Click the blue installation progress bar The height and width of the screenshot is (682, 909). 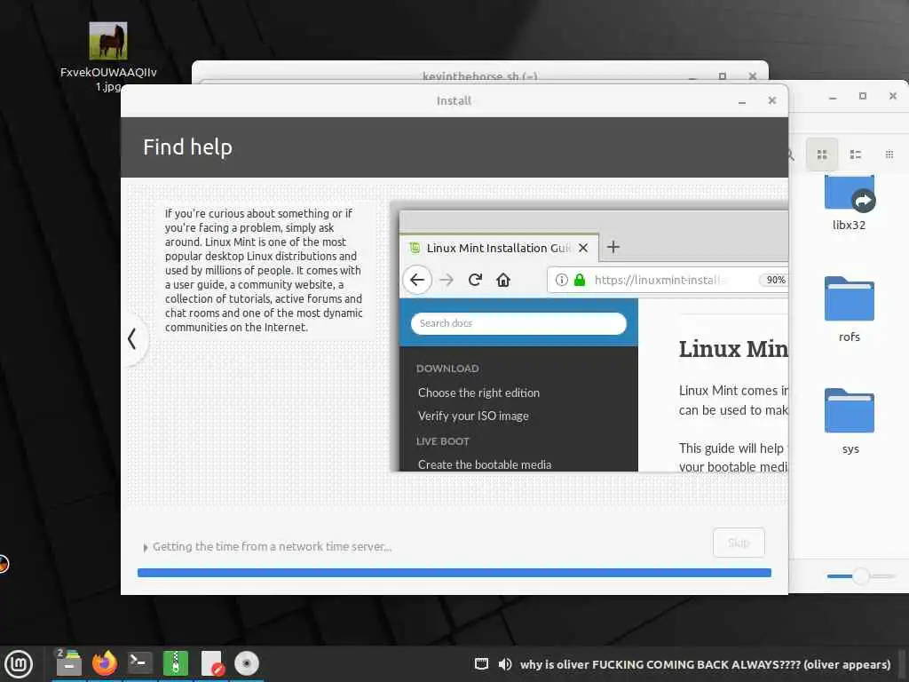454,573
